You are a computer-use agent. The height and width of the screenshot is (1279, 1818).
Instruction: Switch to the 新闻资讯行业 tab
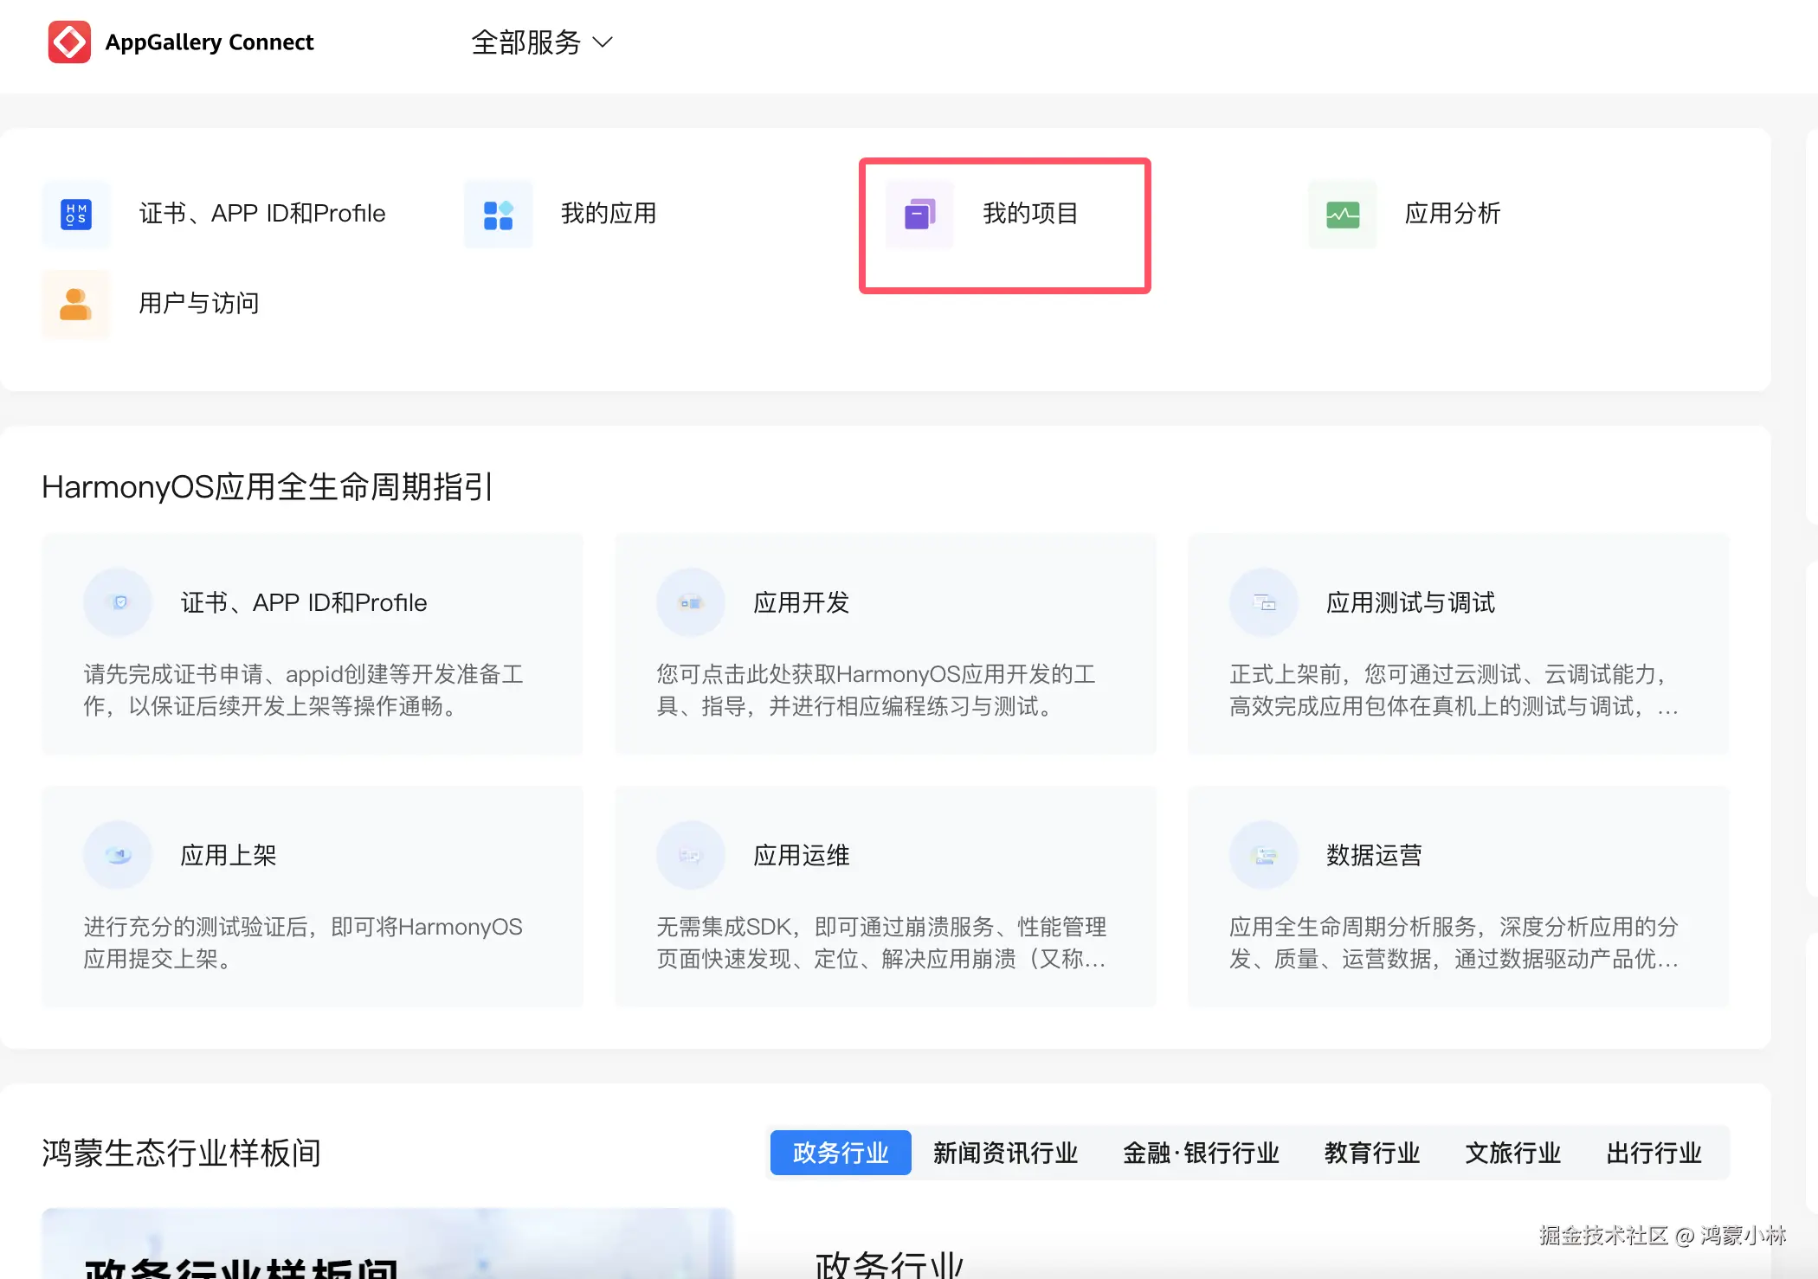1005,1153
